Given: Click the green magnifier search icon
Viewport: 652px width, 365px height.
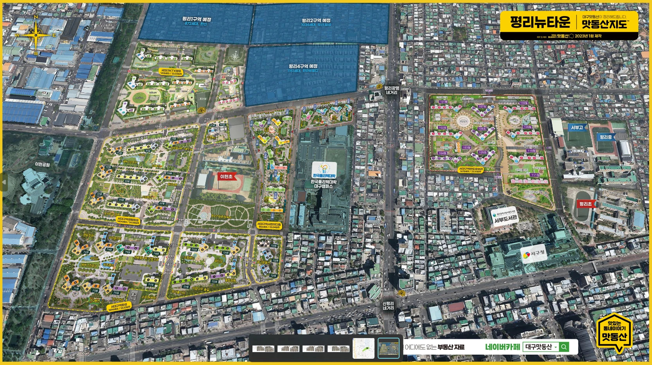Looking at the screenshot, I should pyautogui.click(x=564, y=347).
